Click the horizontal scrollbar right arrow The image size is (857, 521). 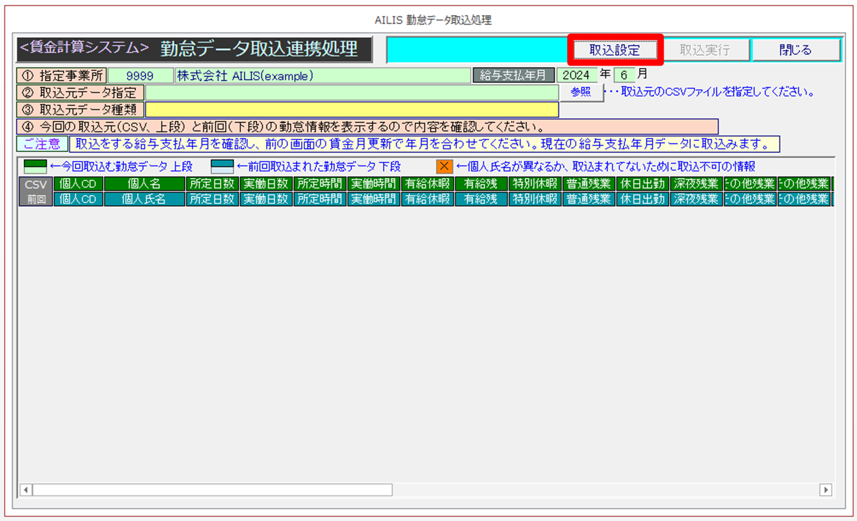(x=825, y=490)
